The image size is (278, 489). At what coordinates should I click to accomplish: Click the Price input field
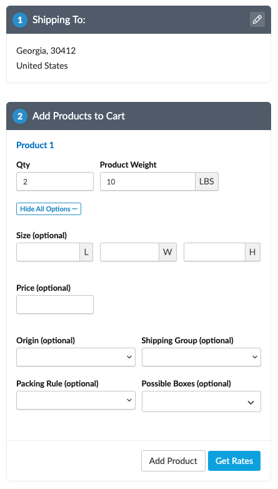coord(55,305)
